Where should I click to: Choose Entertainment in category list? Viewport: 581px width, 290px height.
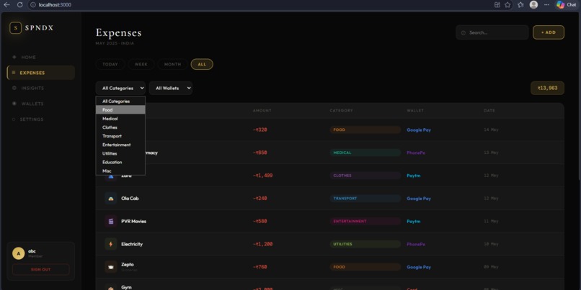pyautogui.click(x=120, y=145)
